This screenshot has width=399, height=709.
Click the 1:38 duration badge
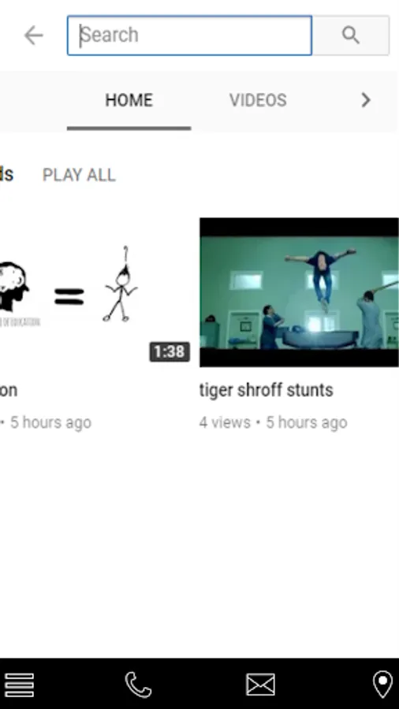[x=170, y=352]
